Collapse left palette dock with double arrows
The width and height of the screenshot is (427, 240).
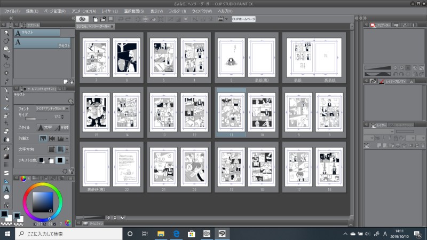click(x=11, y=18)
